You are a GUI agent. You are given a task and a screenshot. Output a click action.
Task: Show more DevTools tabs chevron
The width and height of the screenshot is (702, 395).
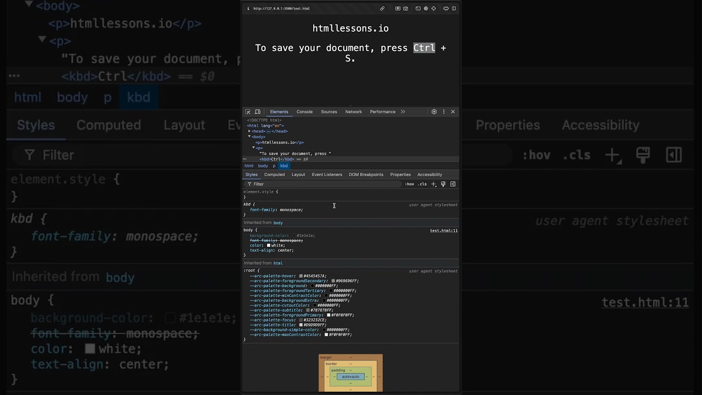tap(403, 112)
